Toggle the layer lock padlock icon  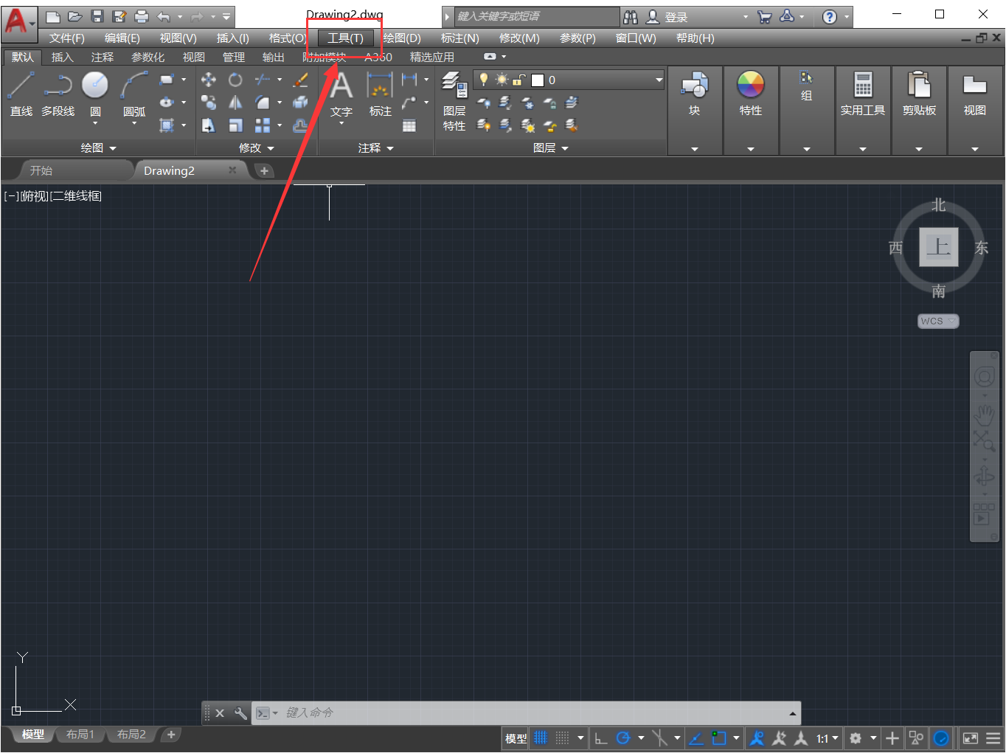(x=521, y=79)
